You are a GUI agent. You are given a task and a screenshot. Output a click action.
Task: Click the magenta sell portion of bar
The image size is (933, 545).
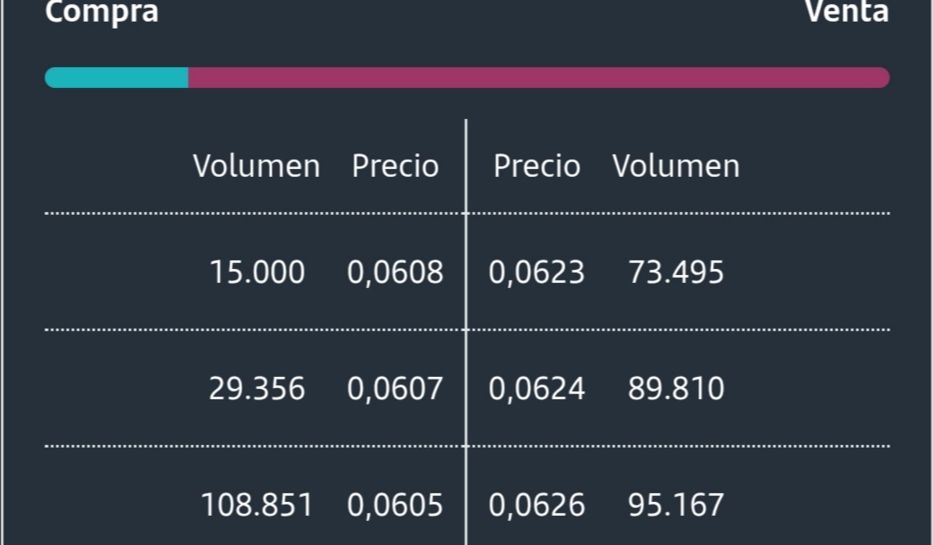click(x=539, y=78)
